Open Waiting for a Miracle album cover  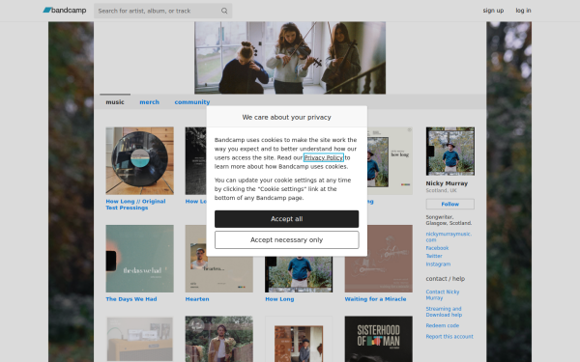[x=379, y=259]
